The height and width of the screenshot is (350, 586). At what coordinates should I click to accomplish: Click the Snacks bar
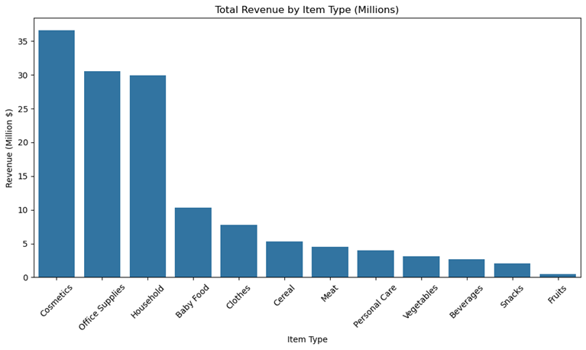coord(512,270)
